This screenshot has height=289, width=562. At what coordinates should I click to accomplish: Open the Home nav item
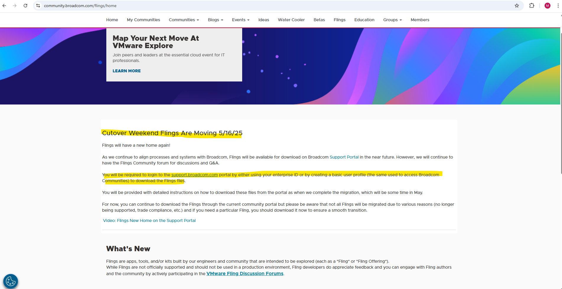coord(112,20)
